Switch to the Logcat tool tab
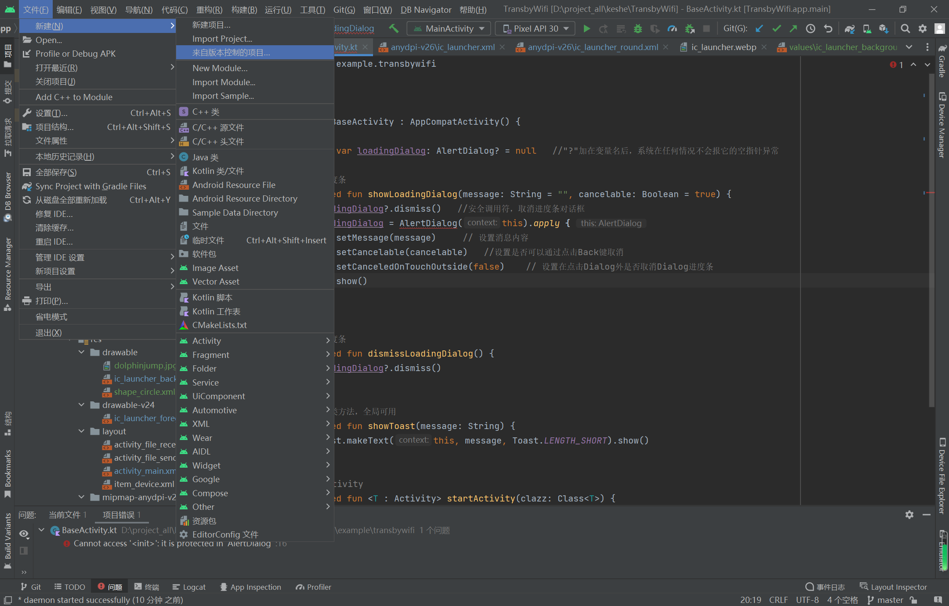 pyautogui.click(x=189, y=587)
